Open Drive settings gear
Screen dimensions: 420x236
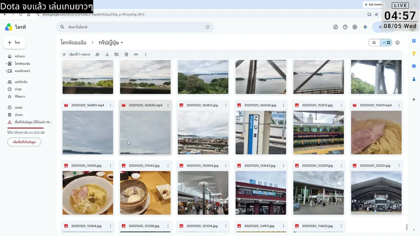pos(355,27)
